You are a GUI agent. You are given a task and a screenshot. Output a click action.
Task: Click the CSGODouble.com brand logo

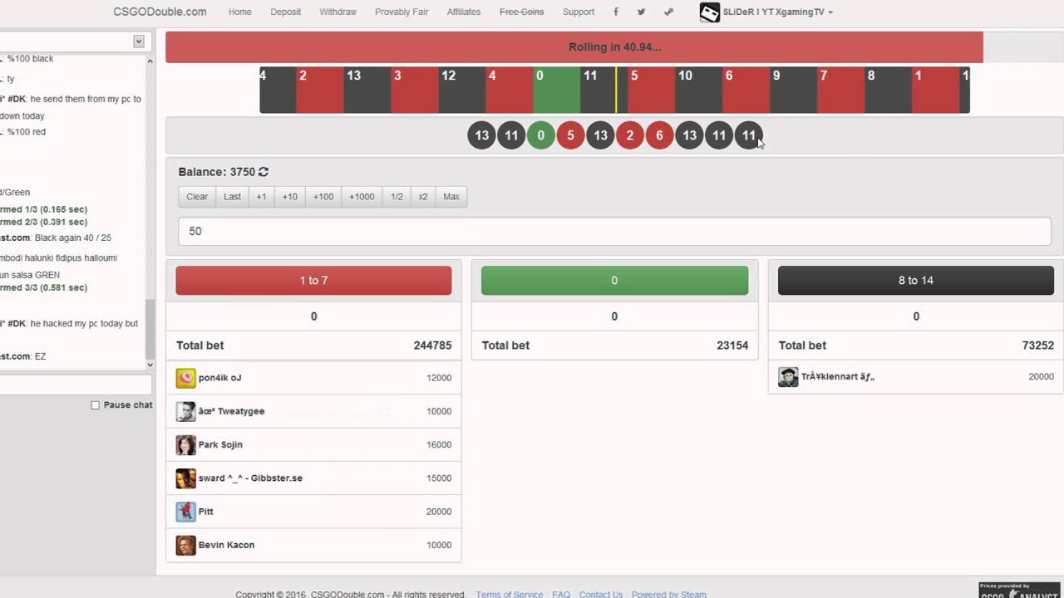(x=160, y=12)
